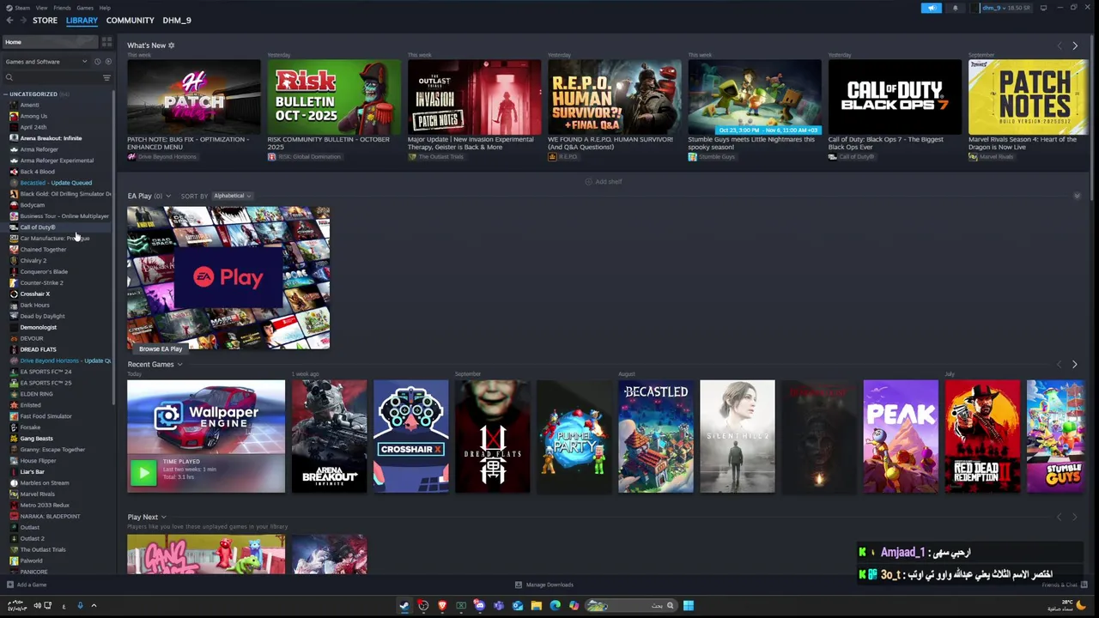Click the Add a Game plus icon
The height and width of the screenshot is (618, 1099).
[x=9, y=585]
